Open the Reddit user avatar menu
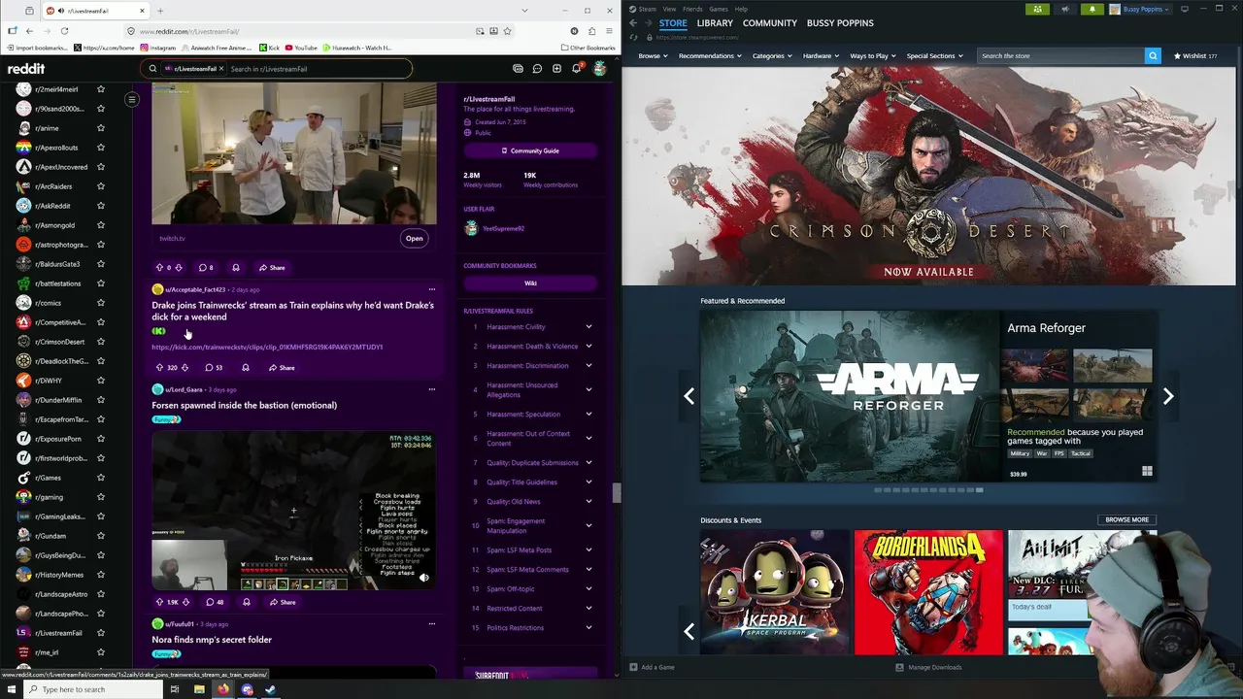1243x699 pixels. point(599,69)
